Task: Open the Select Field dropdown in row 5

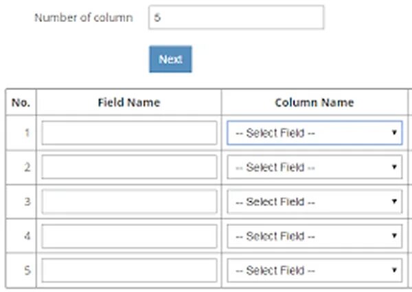Action: 314,270
